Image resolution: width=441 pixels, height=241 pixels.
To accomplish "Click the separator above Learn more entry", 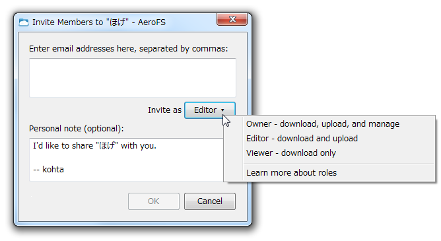I will pos(339,163).
